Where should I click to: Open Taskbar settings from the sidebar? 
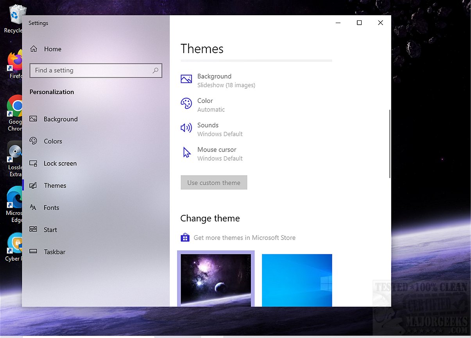[x=54, y=252]
